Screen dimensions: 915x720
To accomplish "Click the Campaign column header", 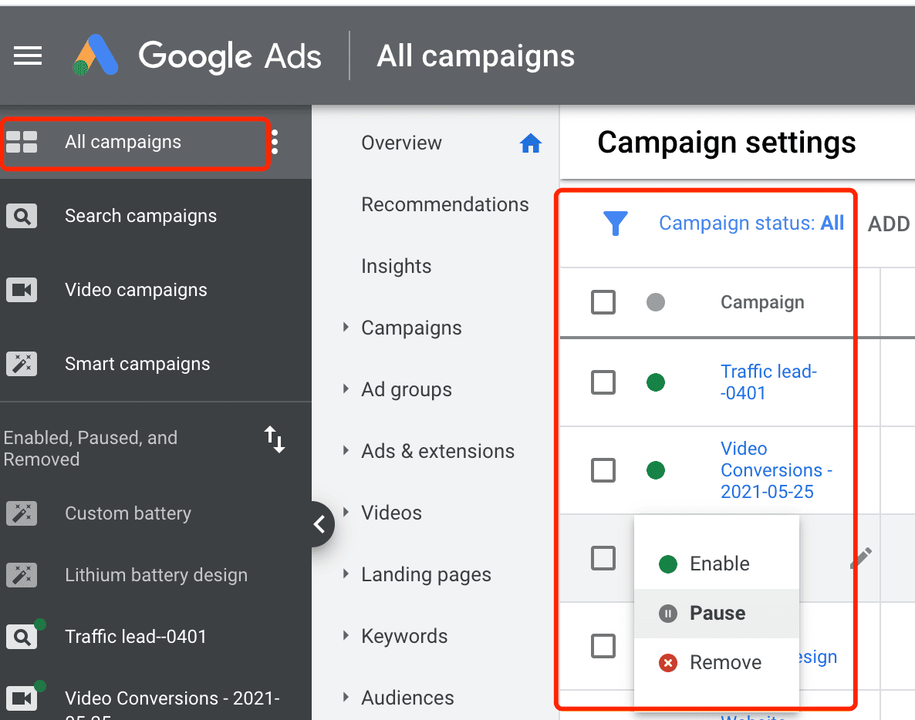I will (x=762, y=302).
